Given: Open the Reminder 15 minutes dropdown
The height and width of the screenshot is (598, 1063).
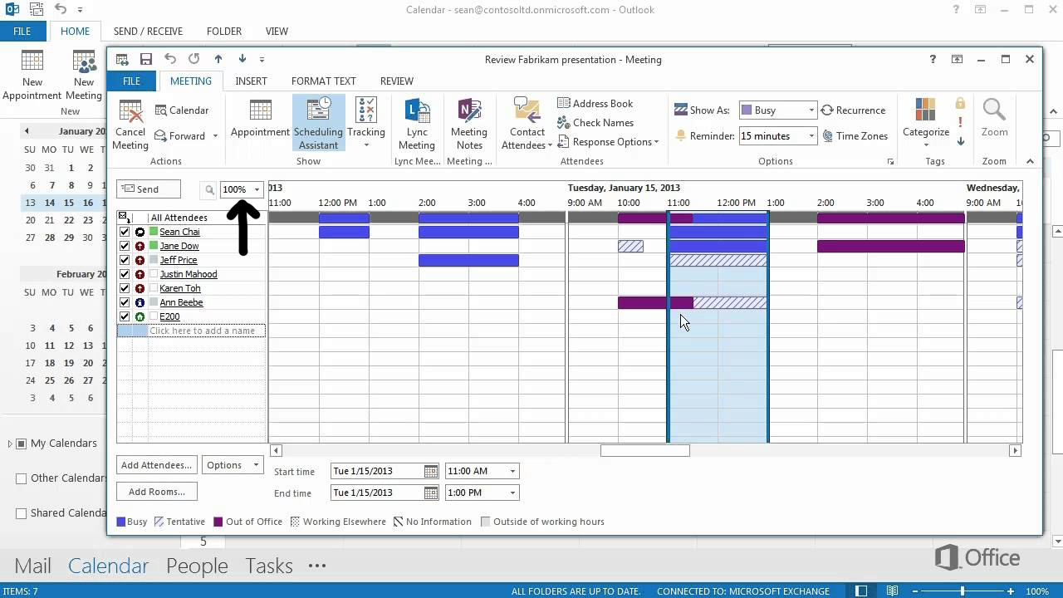Looking at the screenshot, I should tap(811, 135).
